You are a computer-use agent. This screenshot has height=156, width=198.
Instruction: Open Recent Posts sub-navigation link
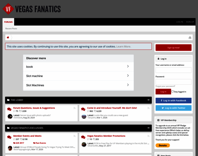[x=11, y=29]
